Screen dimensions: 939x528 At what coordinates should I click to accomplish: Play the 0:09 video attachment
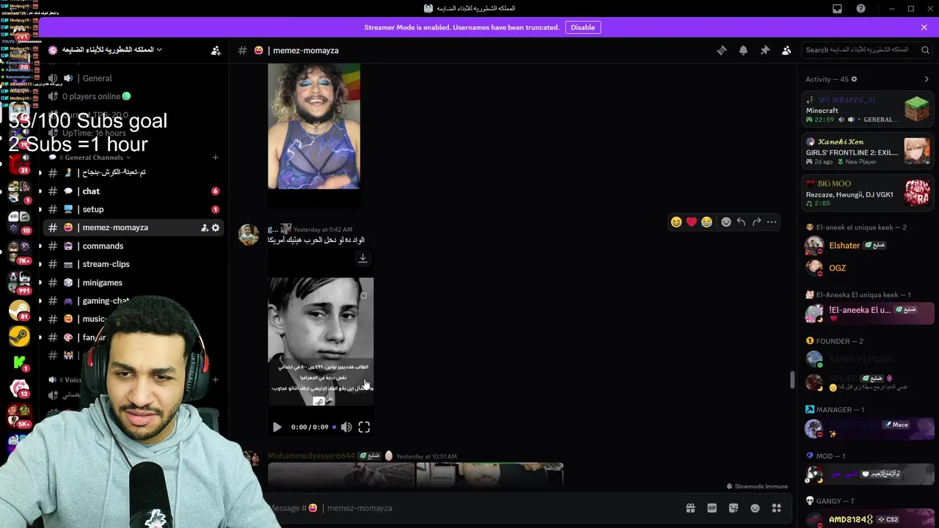pos(277,427)
